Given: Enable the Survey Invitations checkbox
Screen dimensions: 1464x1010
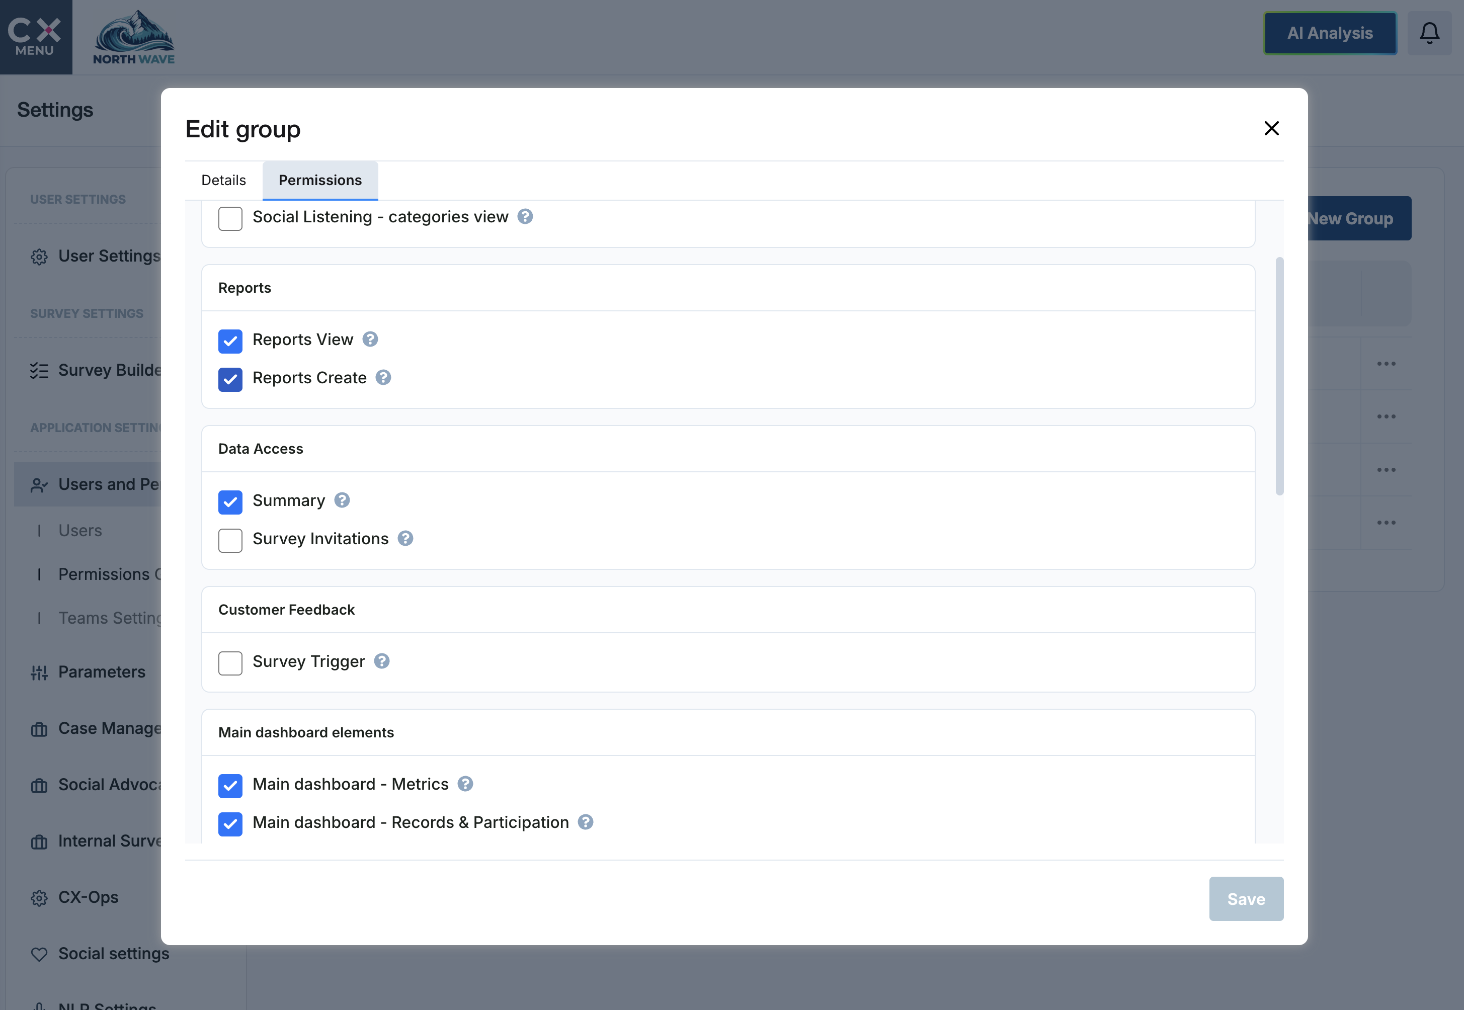Looking at the screenshot, I should point(230,540).
